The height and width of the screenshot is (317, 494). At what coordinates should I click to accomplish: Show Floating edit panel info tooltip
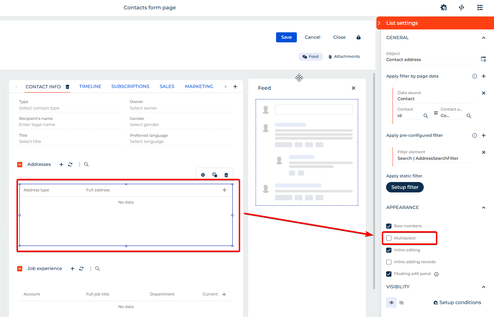(436, 274)
